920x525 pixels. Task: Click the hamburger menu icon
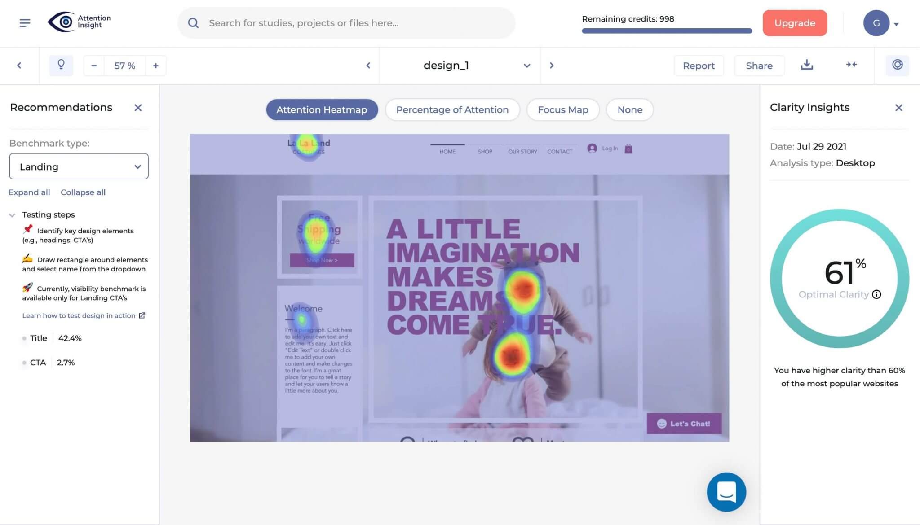coord(25,23)
